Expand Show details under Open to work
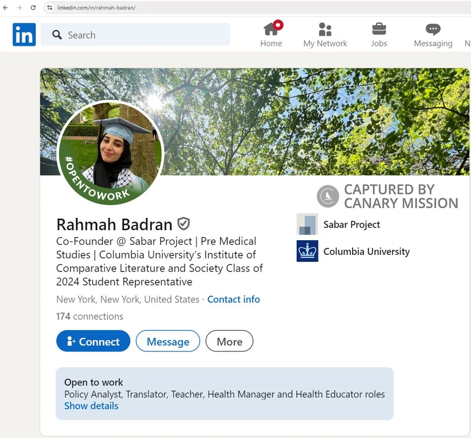This screenshot has width=471, height=438. (91, 406)
